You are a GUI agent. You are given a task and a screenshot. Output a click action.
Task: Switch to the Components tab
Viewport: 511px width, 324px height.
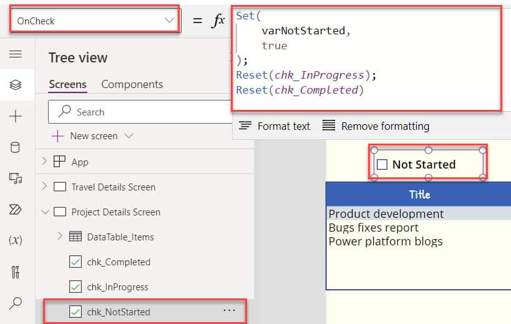(x=132, y=84)
